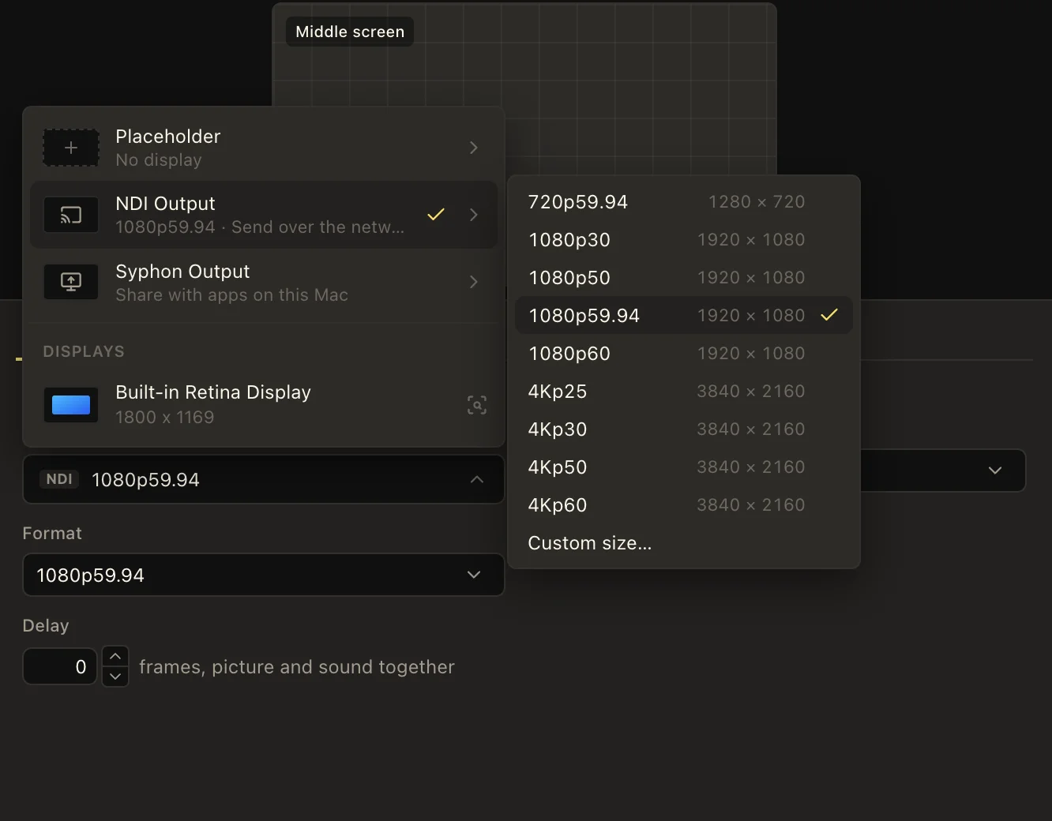Click the NDI badge in output selector
The image size is (1052, 821).
point(59,479)
